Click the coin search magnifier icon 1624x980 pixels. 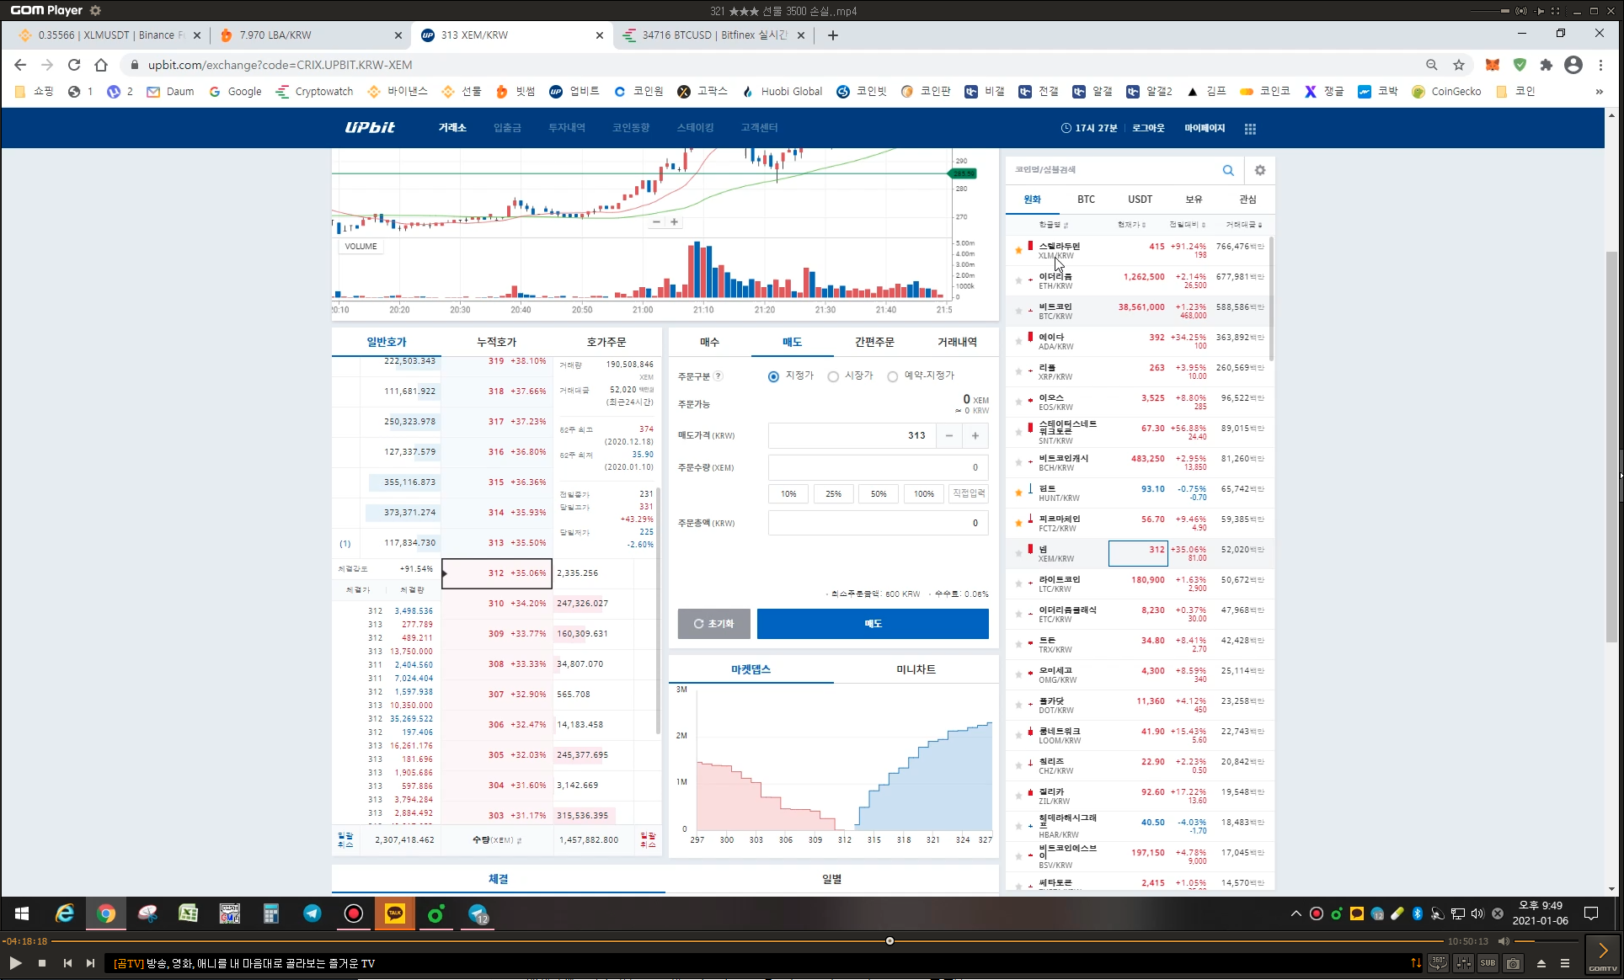click(1228, 170)
